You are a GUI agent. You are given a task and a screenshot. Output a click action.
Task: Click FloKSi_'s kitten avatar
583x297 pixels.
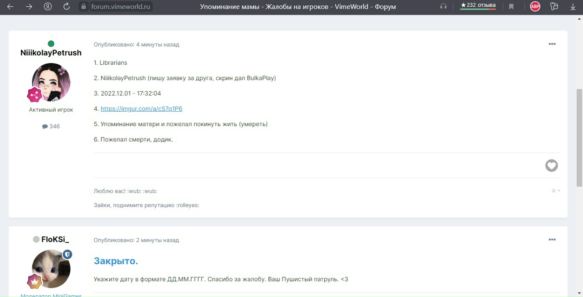click(x=51, y=269)
